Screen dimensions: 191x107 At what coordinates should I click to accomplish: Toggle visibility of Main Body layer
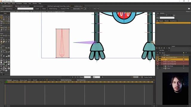coord(157,66)
